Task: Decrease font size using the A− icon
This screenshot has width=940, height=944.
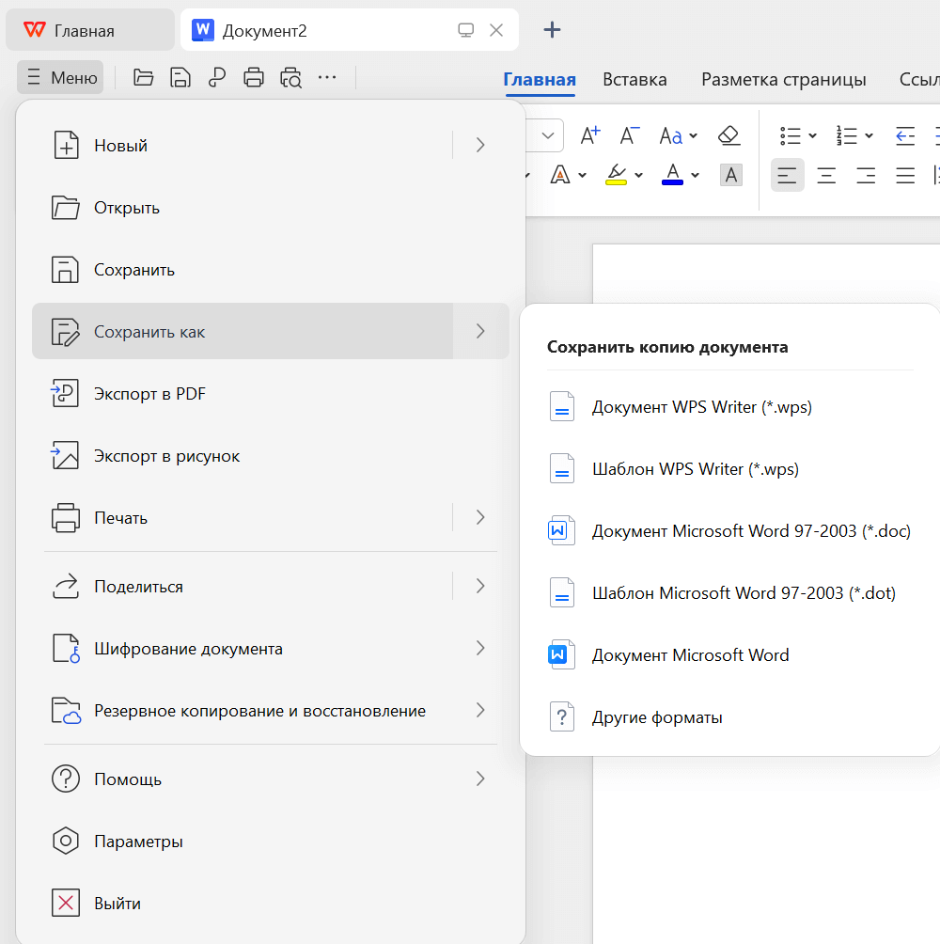Action: coord(627,135)
